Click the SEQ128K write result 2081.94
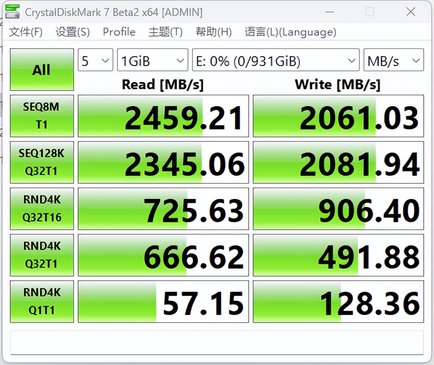Screen dimensions: 434x365 [x=338, y=162]
